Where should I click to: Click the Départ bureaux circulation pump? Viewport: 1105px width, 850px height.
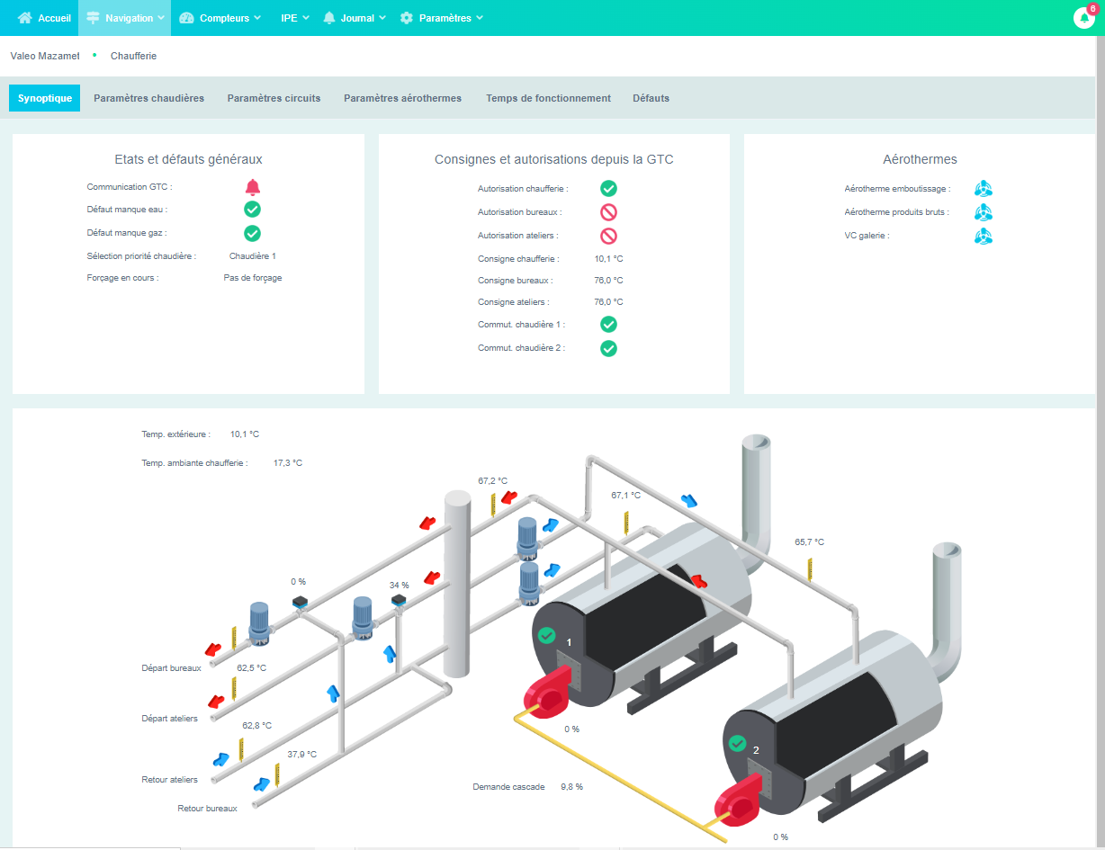click(259, 622)
